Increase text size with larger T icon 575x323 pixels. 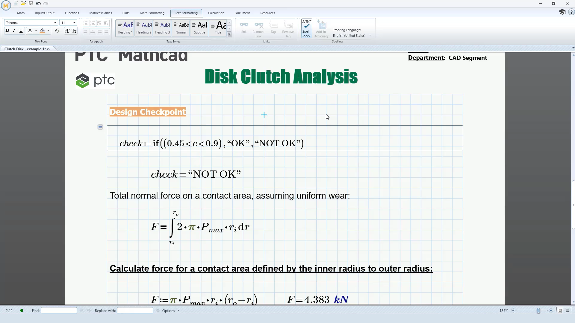(x=67, y=31)
